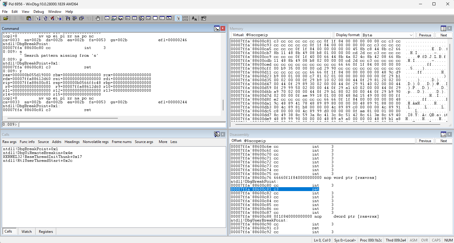Viewport: 454px width, 243px height.
Task: Switch to the Watch tab
Action: click(x=27, y=231)
